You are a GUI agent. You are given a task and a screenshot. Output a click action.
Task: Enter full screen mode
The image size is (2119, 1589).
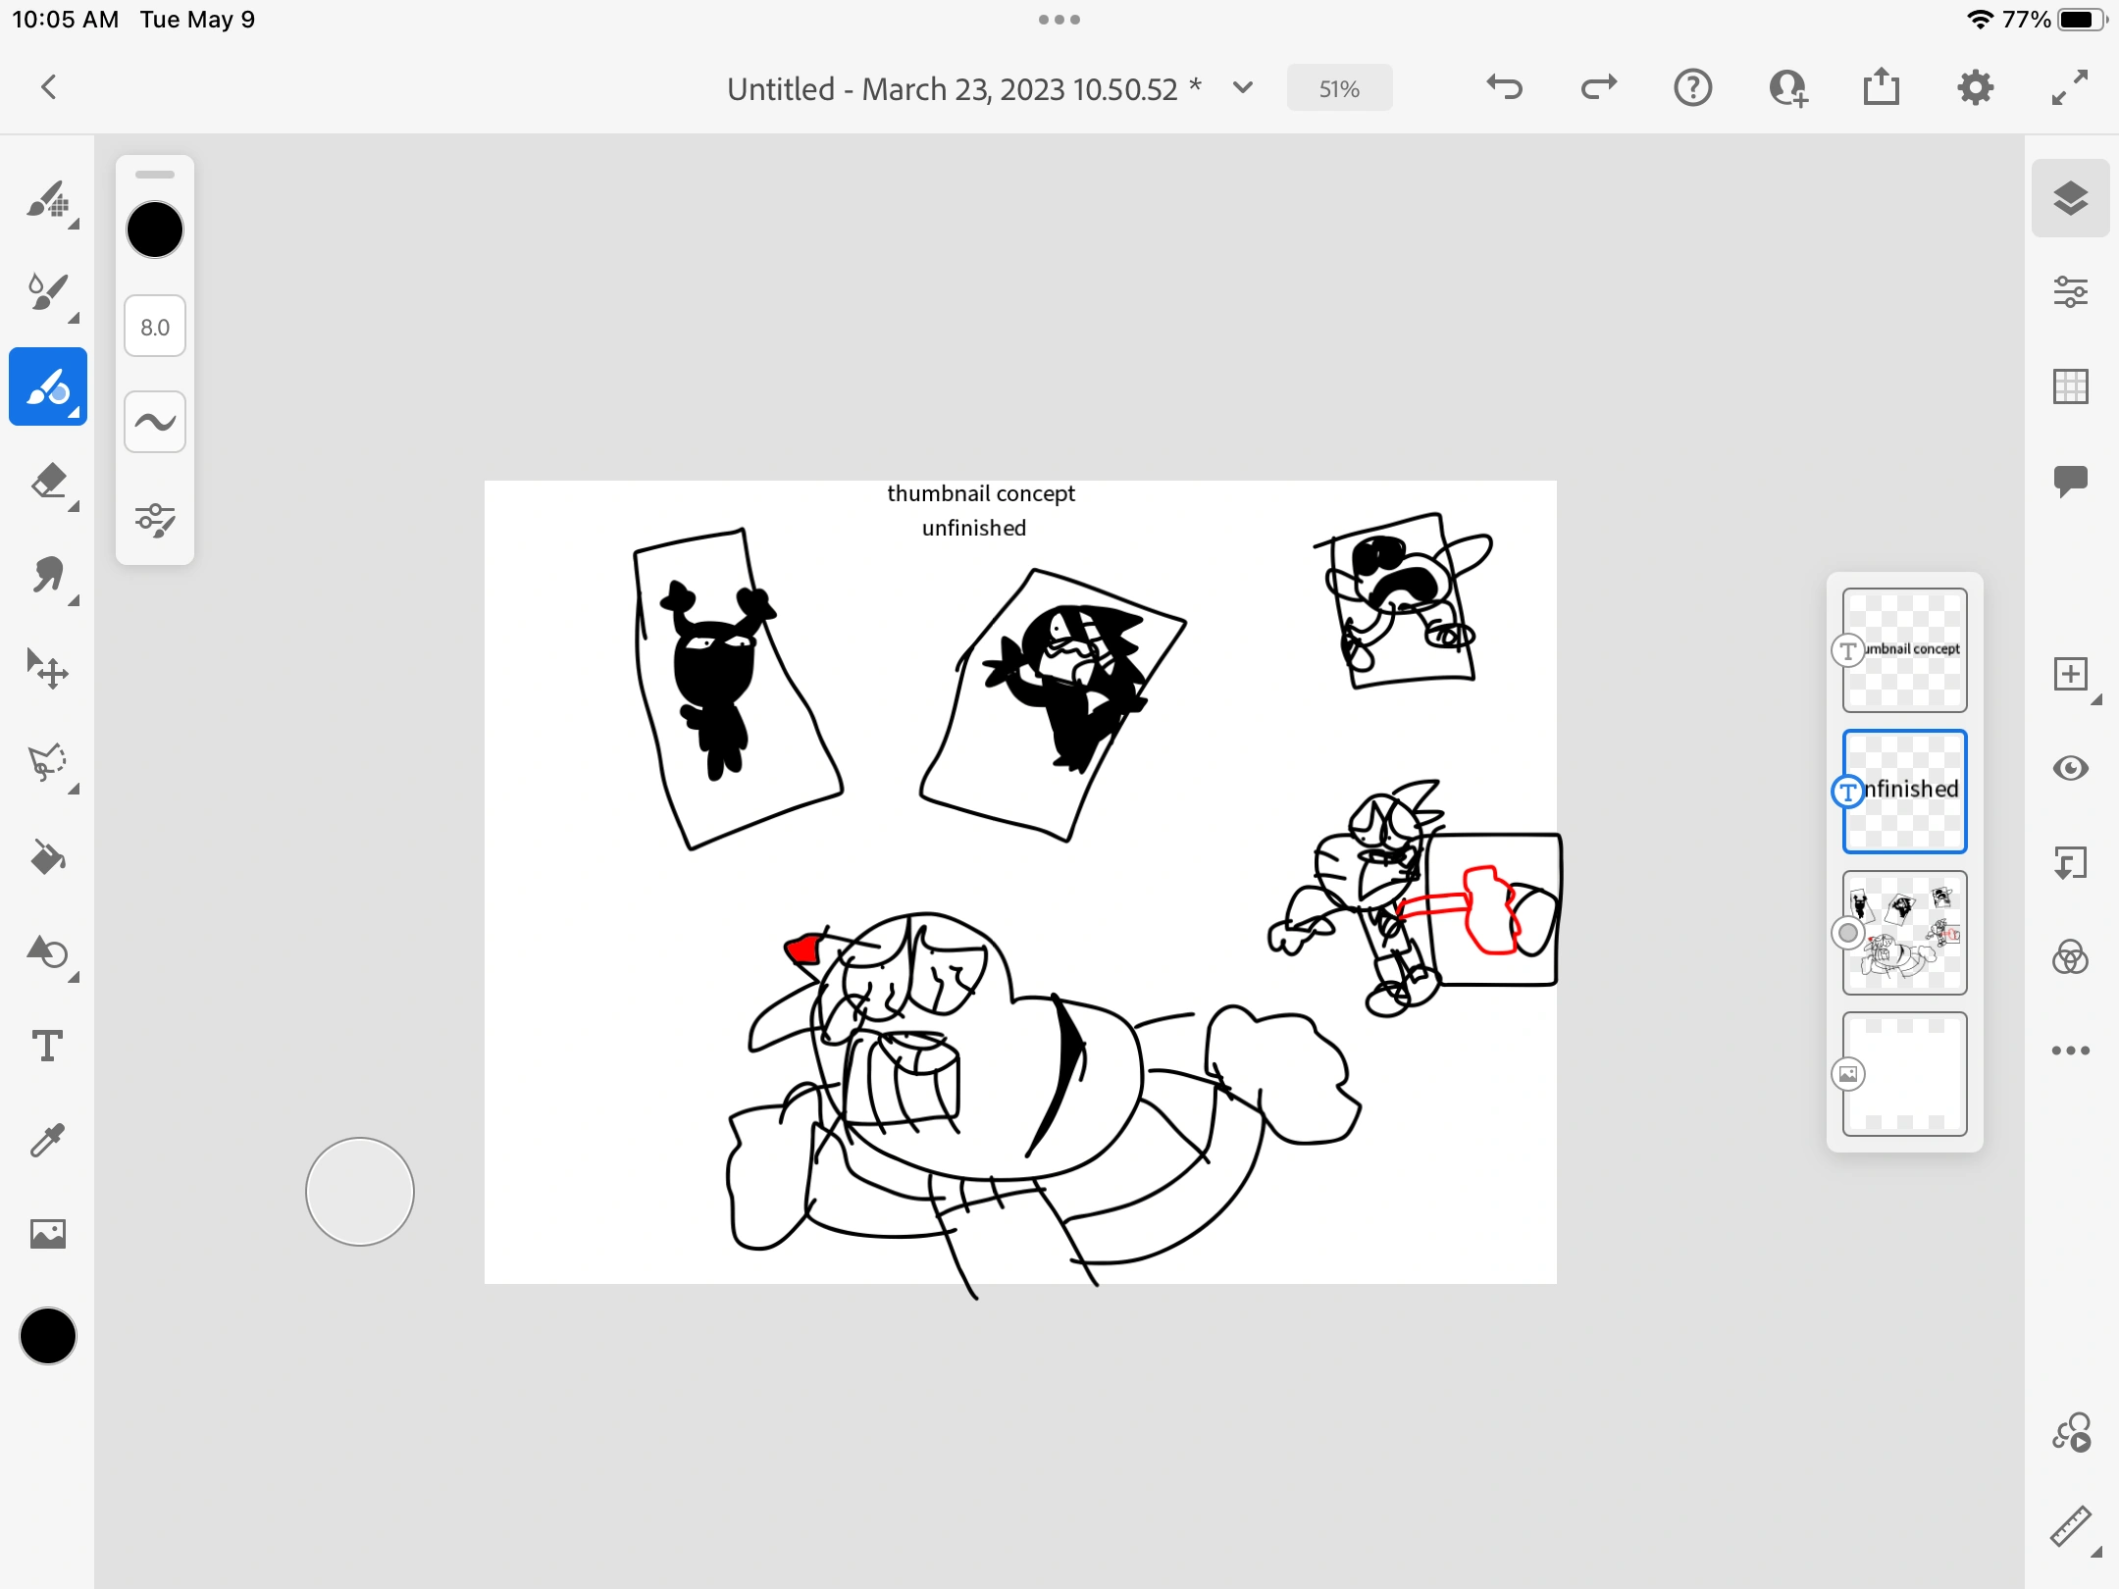[x=2070, y=88]
